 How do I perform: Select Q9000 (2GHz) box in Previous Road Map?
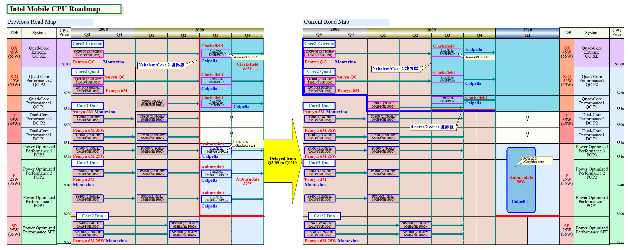[152, 103]
